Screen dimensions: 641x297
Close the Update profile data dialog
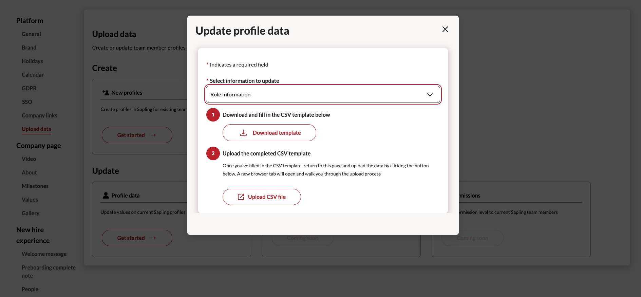coord(445,30)
